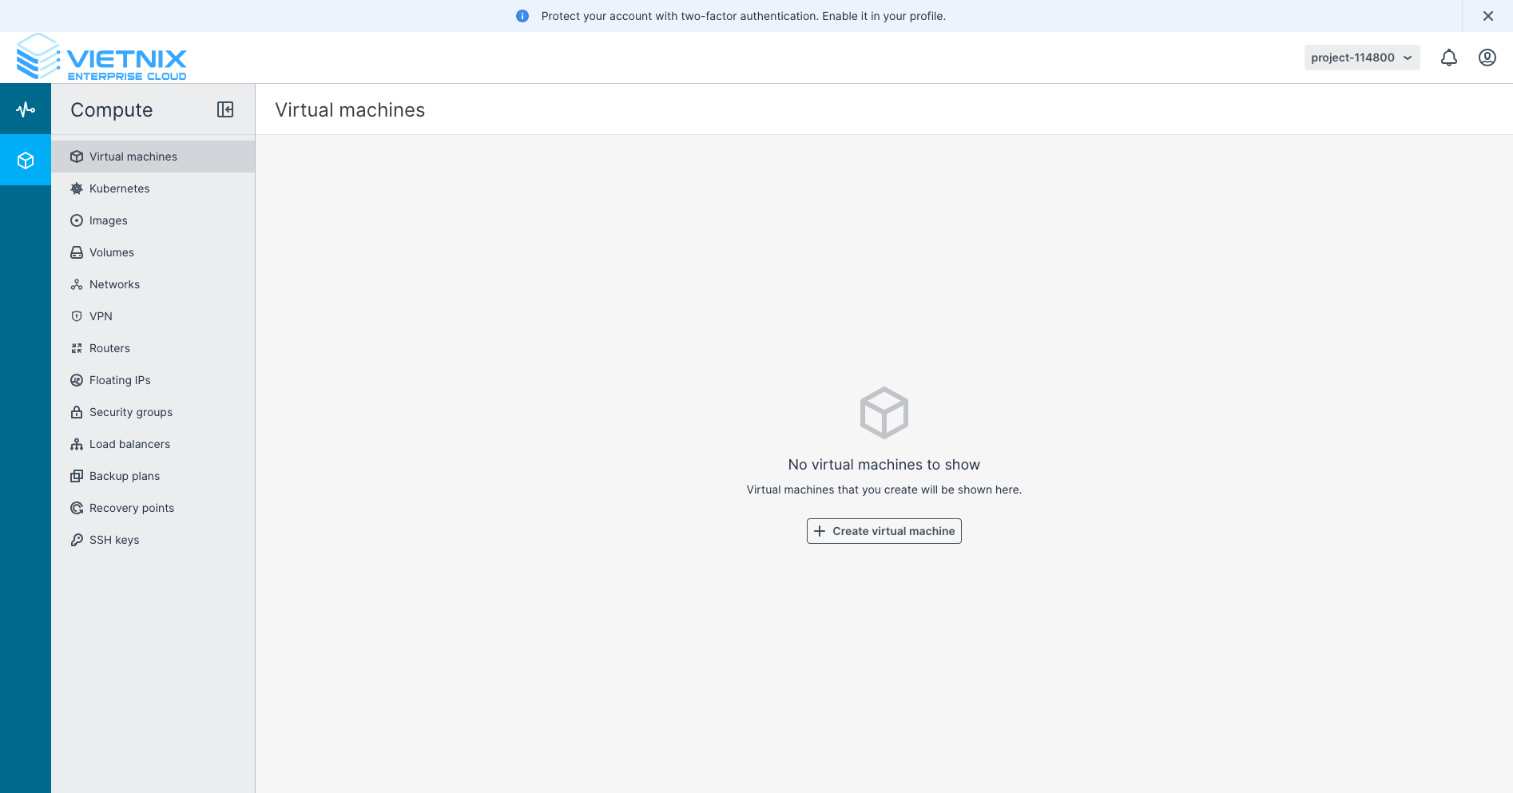Viewport: 1513px width, 793px height.
Task: Open the project-114800 project switcher
Action: click(x=1354, y=57)
